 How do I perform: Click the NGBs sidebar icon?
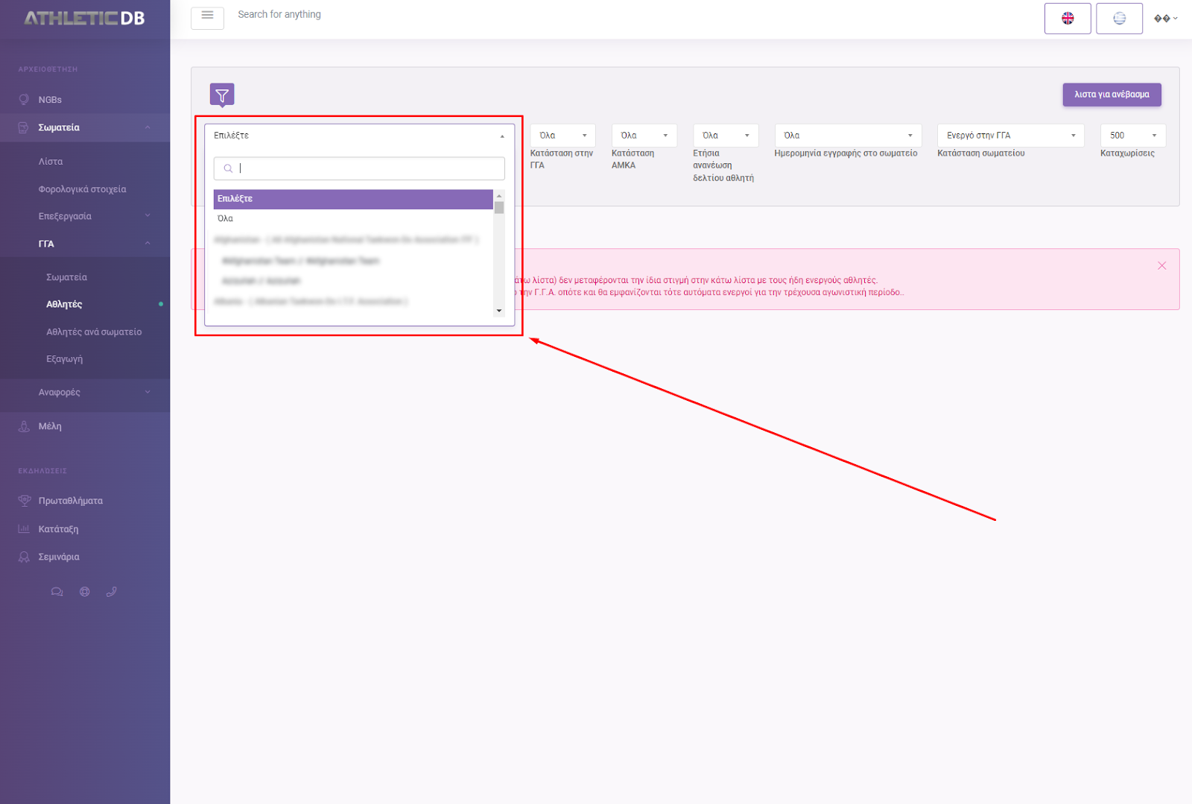[x=24, y=99]
